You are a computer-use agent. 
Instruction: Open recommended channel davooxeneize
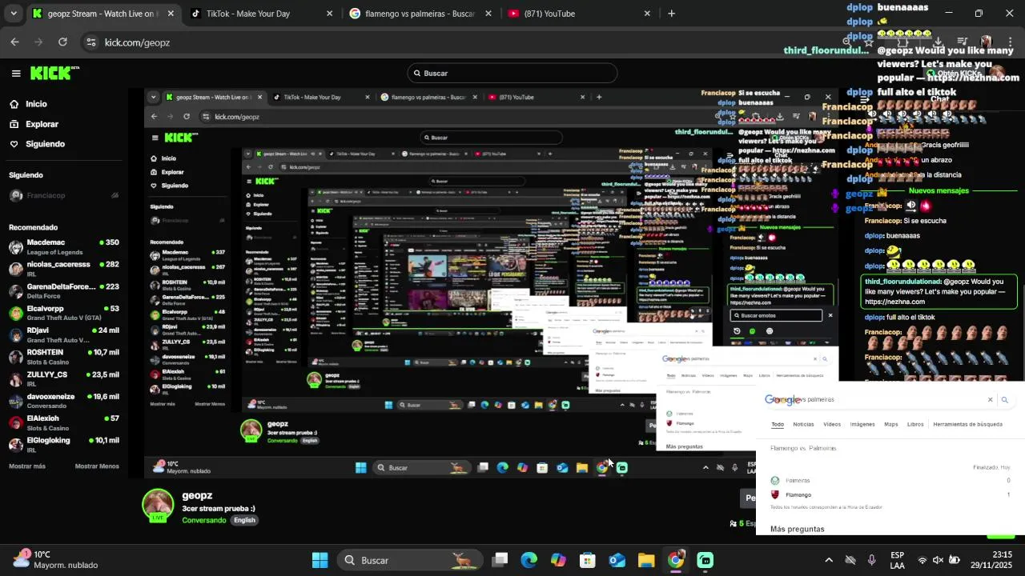64,400
